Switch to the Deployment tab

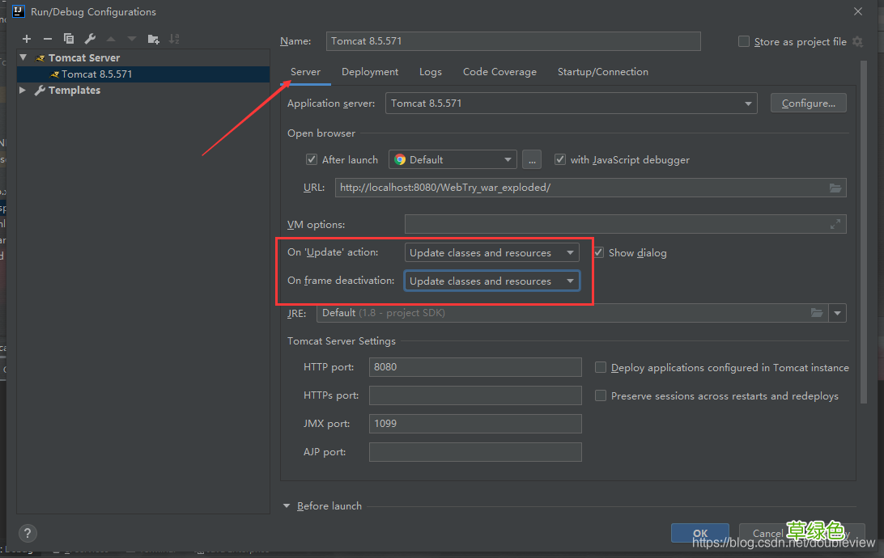(370, 71)
